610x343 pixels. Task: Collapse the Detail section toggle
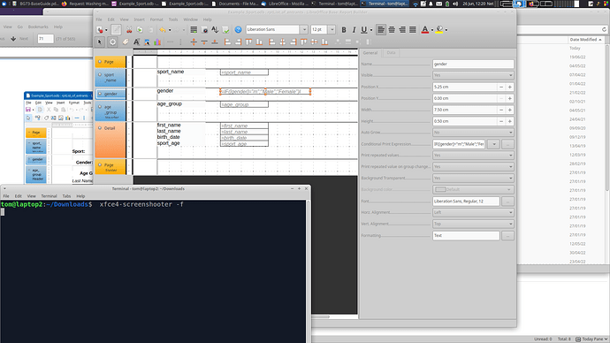click(x=100, y=128)
